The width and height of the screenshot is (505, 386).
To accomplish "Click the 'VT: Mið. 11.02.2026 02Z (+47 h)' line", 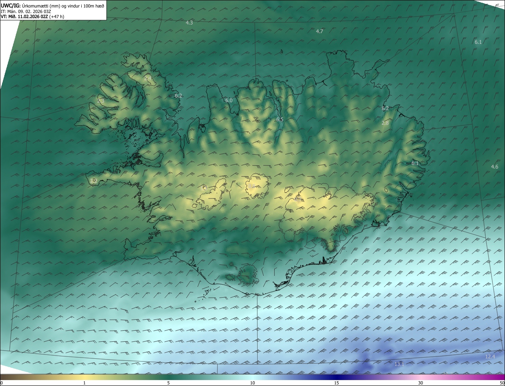I will pyautogui.click(x=33, y=17).
